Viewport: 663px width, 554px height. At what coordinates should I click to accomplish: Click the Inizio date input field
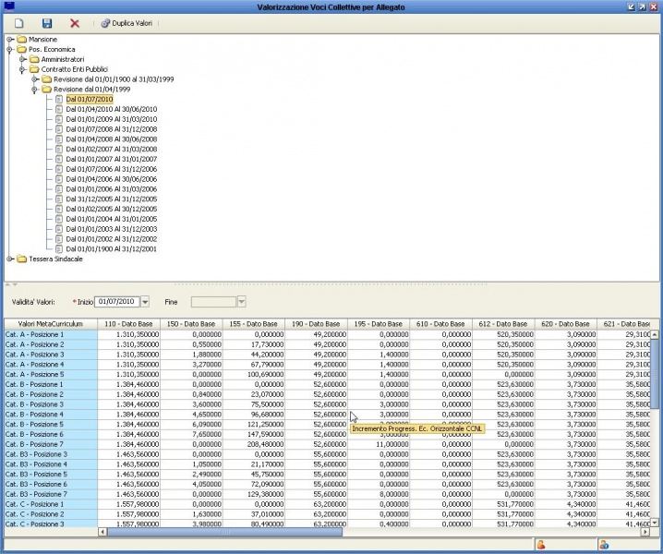pos(117,301)
